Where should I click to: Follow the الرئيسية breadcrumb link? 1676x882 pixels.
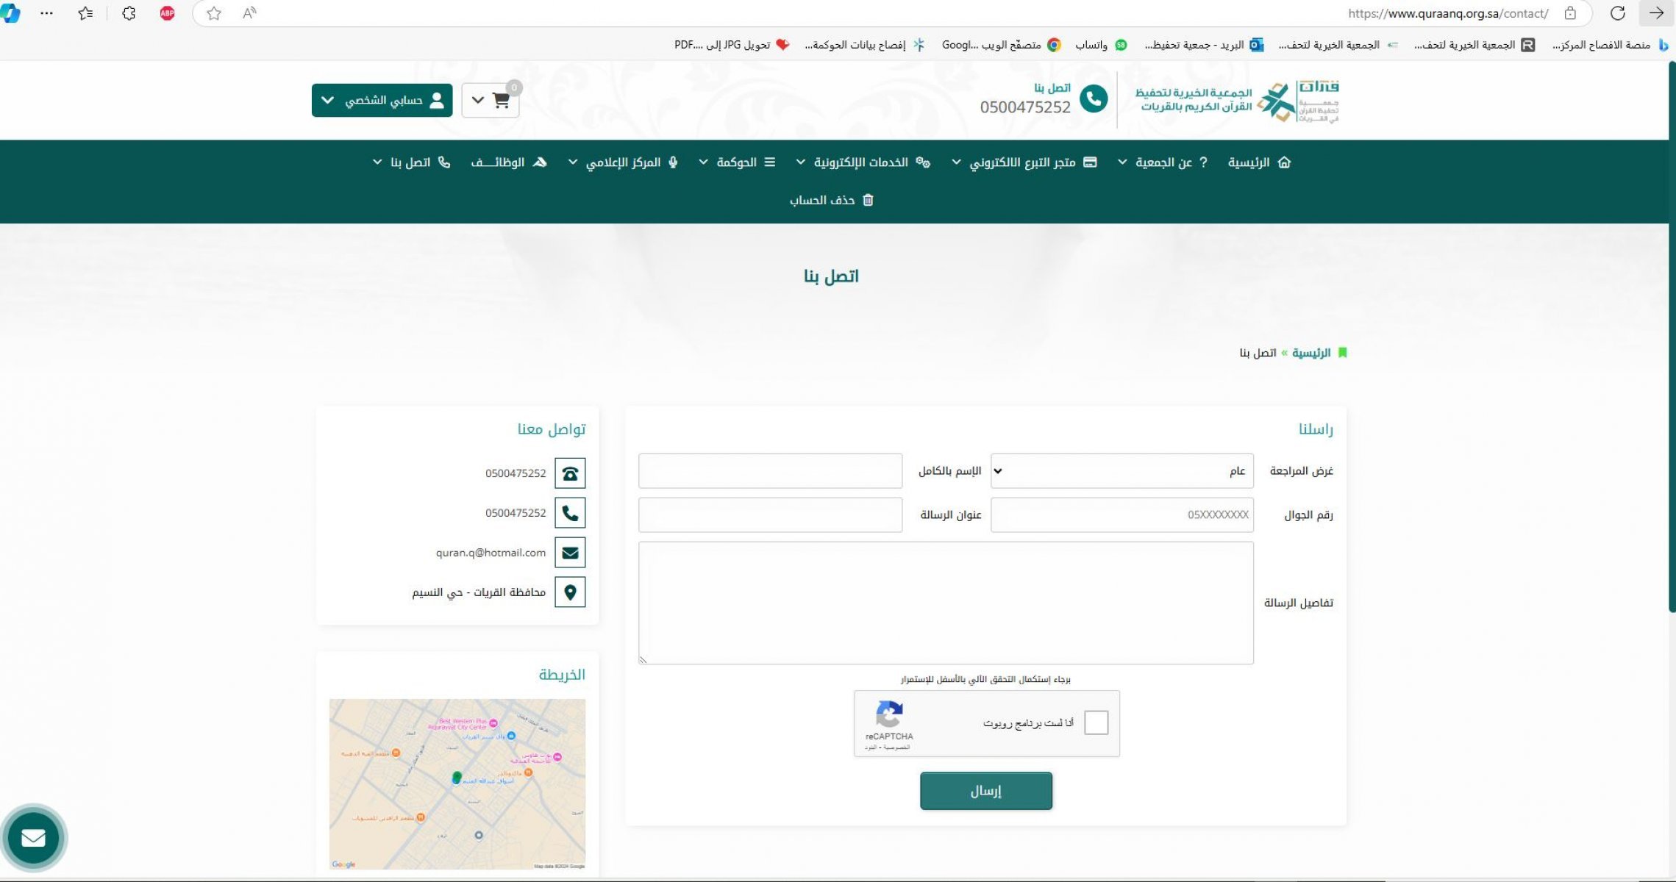click(x=1311, y=353)
